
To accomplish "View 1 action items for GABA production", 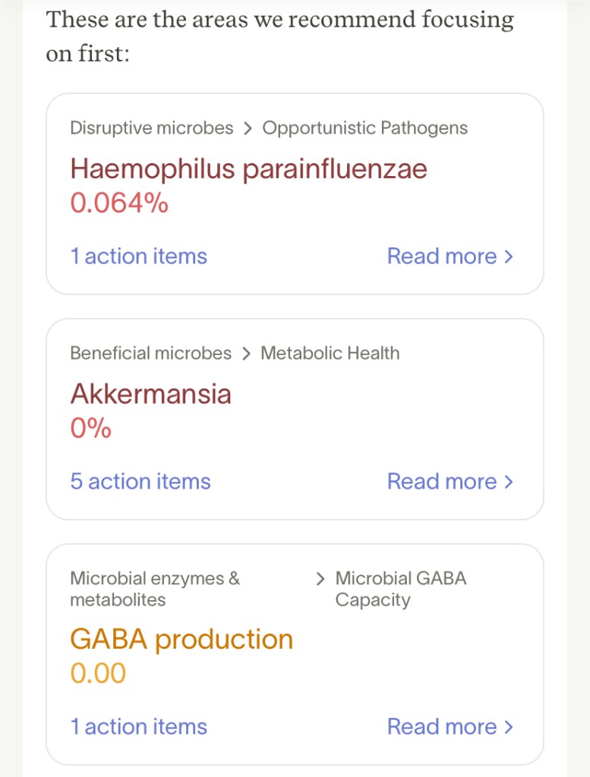I will click(x=138, y=727).
